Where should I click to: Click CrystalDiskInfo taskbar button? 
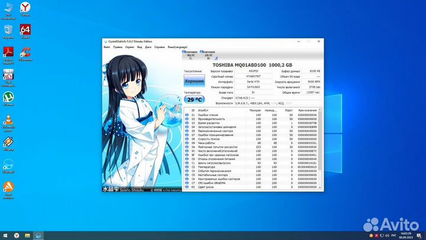pos(38,235)
